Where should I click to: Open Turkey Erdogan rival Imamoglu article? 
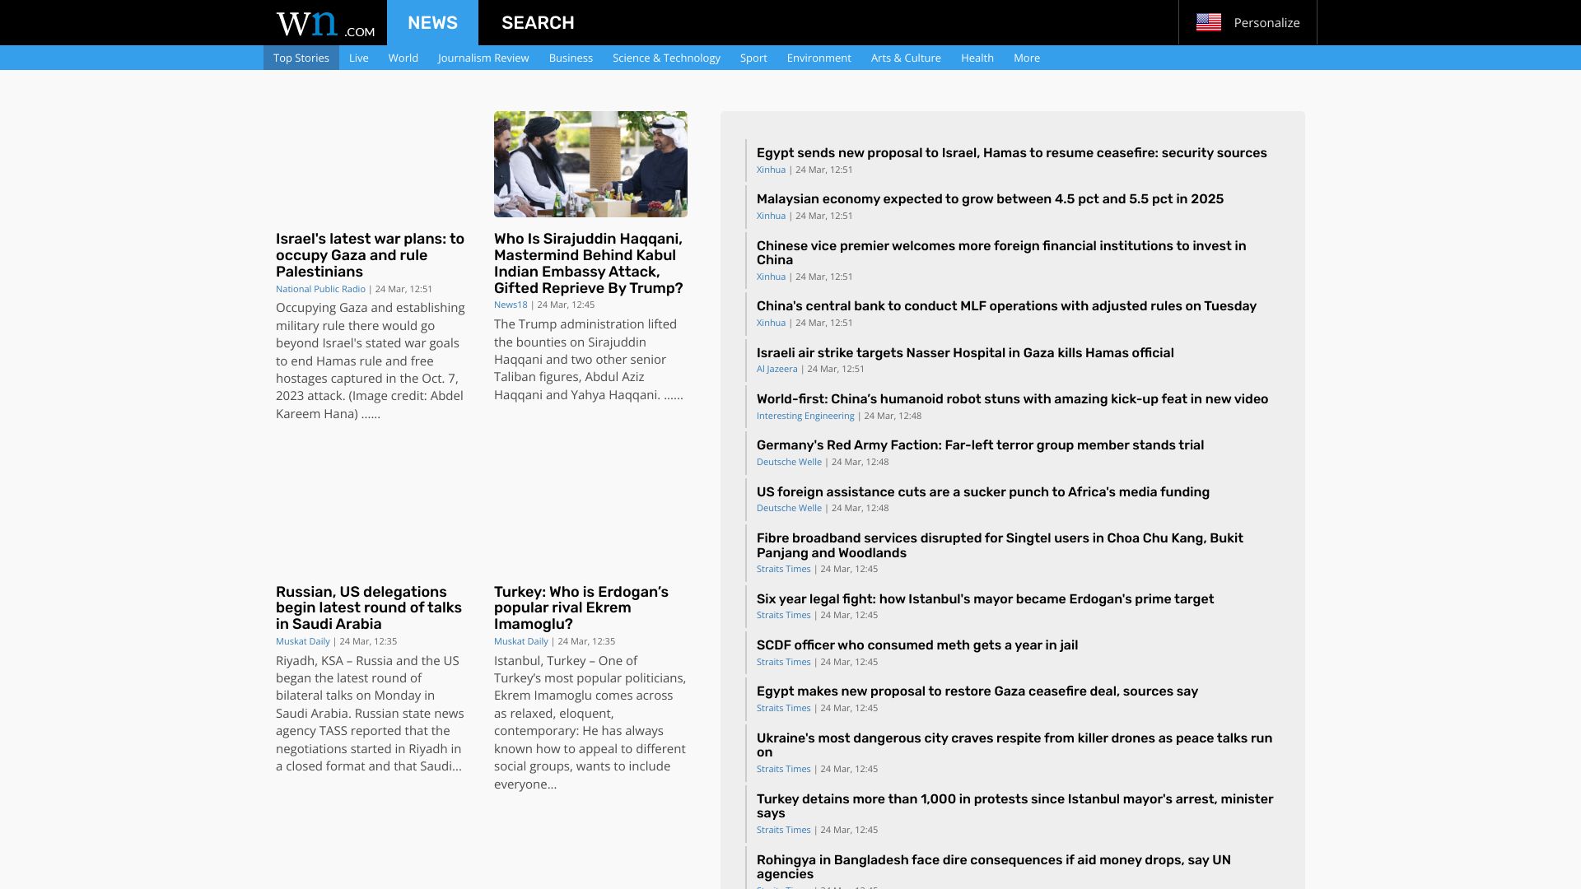tap(581, 607)
